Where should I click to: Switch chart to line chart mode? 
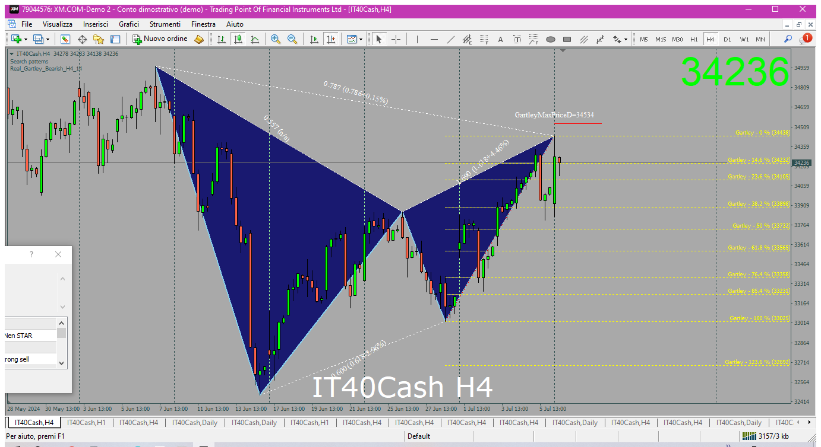coord(255,39)
